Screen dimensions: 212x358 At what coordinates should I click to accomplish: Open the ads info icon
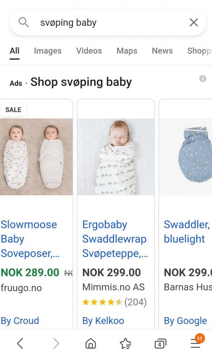point(202,79)
